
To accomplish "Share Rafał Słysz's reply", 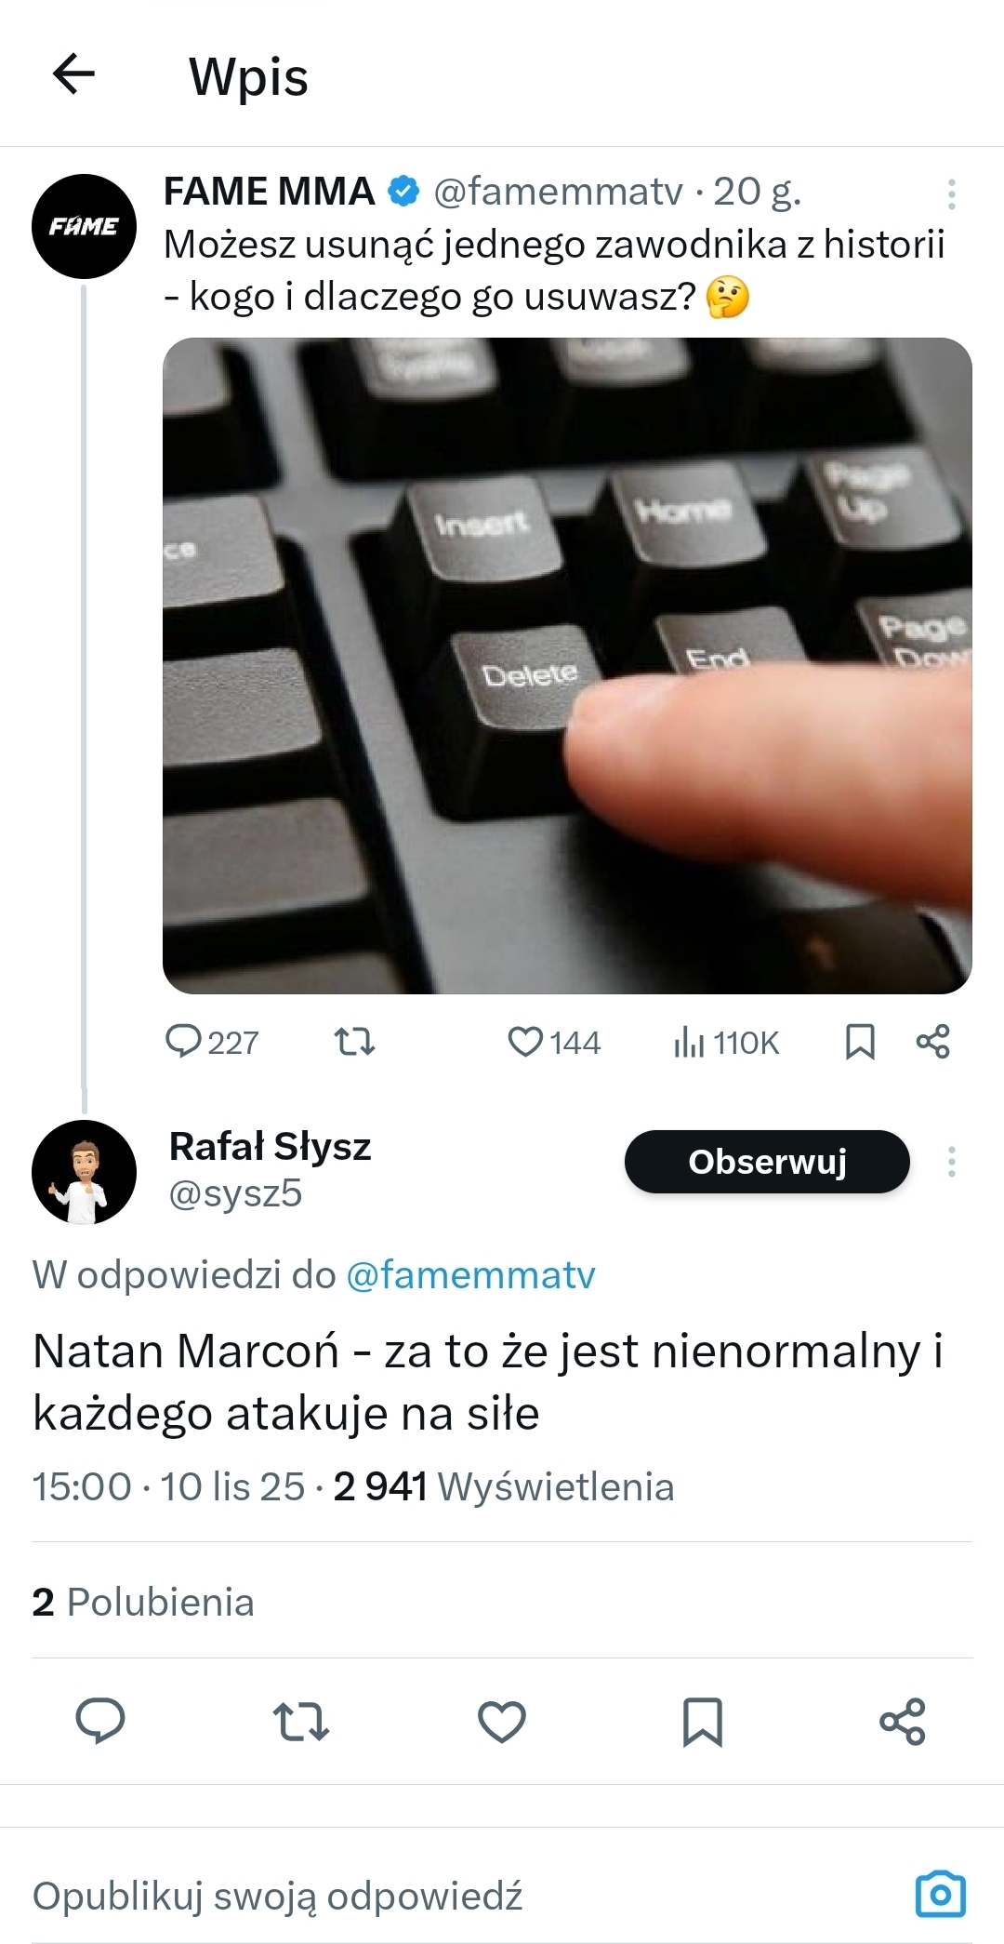I will pyautogui.click(x=903, y=1721).
